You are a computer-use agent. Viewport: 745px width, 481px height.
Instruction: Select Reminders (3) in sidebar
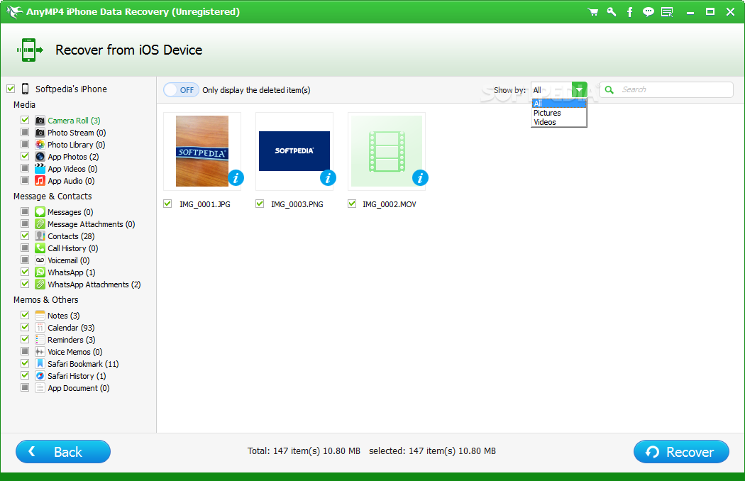71,340
